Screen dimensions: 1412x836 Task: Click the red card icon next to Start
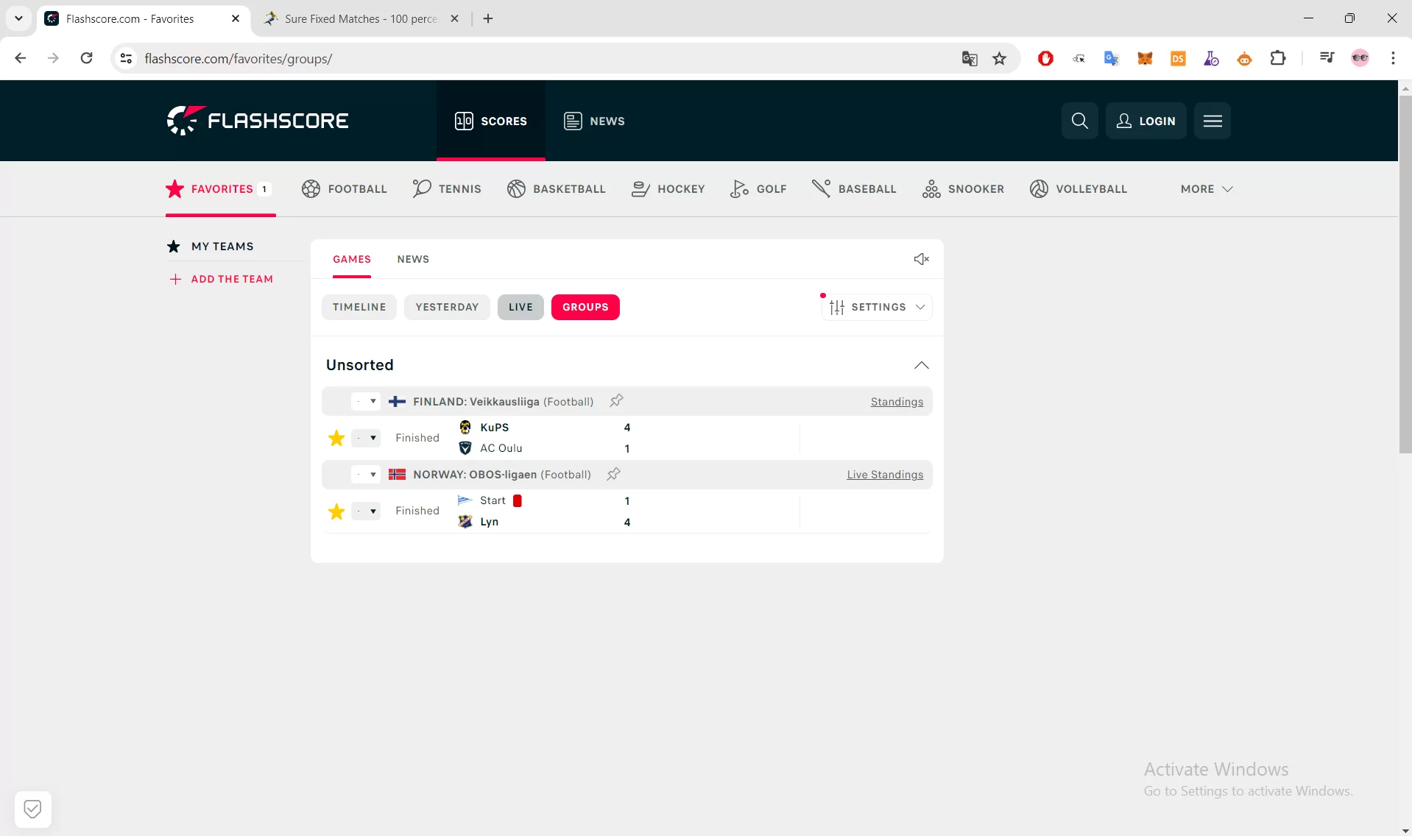tap(518, 500)
